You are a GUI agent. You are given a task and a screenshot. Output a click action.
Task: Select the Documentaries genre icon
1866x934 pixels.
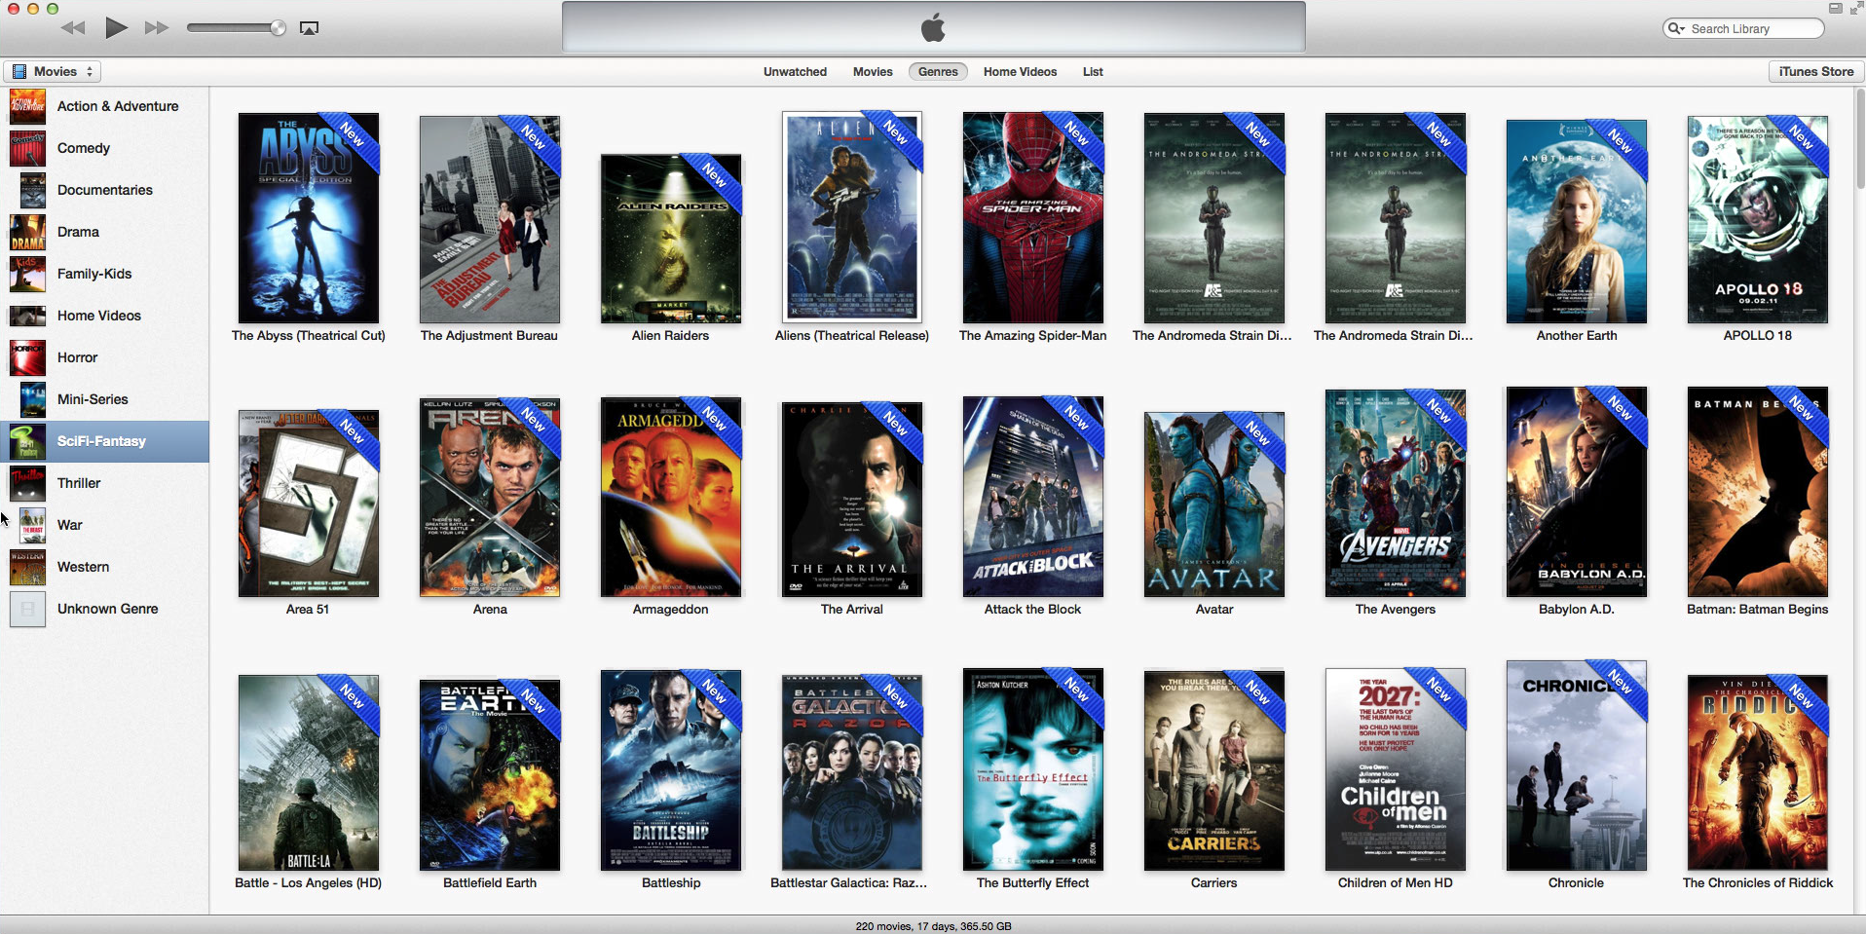tap(32, 190)
